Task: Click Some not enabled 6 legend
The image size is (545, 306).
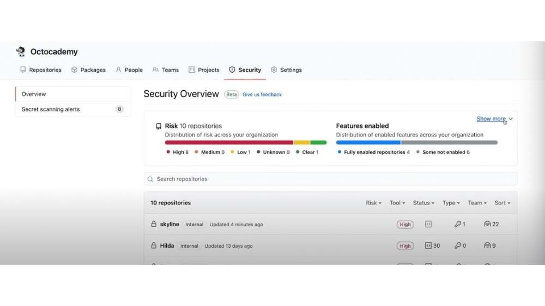Action: (x=443, y=152)
